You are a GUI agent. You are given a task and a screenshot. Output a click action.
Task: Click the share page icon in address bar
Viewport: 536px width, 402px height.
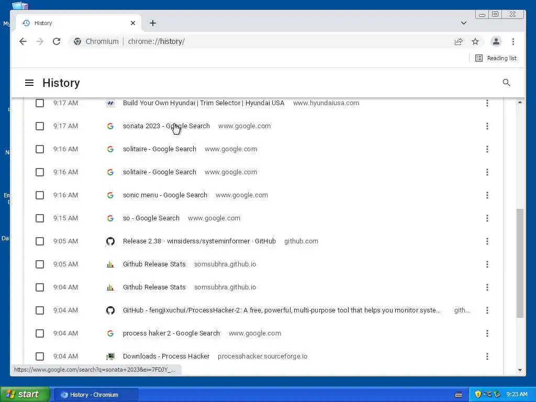[459, 41]
